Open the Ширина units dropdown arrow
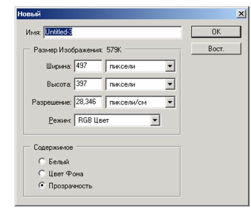The height and width of the screenshot is (212, 251). 170,66
